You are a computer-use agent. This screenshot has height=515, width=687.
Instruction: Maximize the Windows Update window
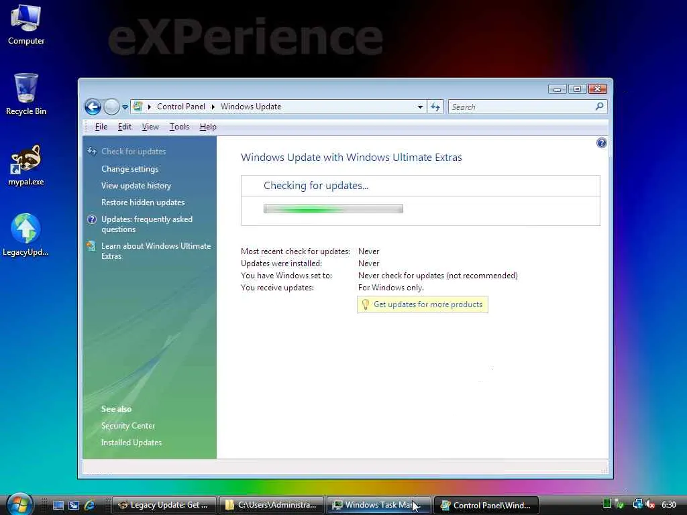coord(578,89)
